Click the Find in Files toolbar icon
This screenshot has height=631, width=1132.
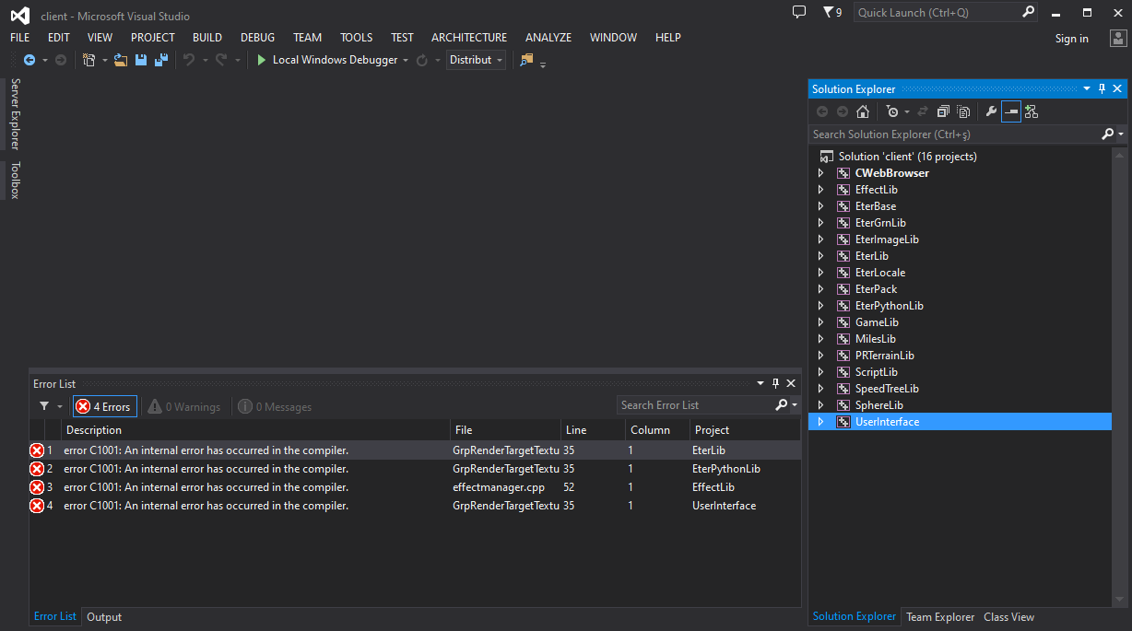coord(526,60)
